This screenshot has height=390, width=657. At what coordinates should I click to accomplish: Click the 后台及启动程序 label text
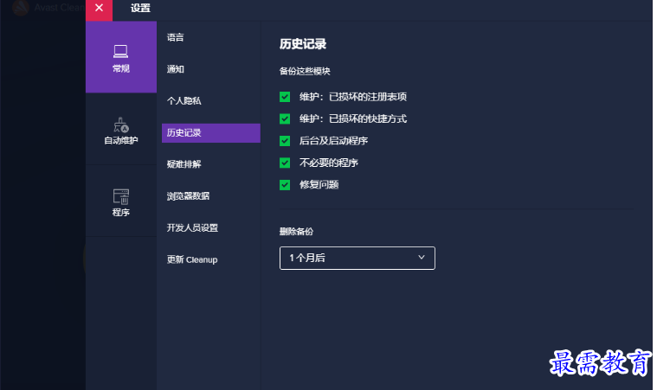tap(333, 141)
